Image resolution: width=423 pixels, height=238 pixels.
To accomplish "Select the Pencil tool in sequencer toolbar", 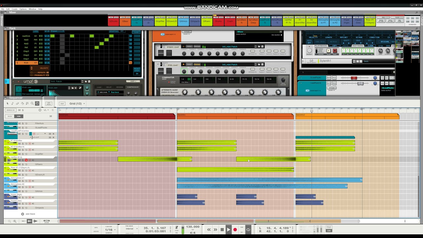I will 13,103.
